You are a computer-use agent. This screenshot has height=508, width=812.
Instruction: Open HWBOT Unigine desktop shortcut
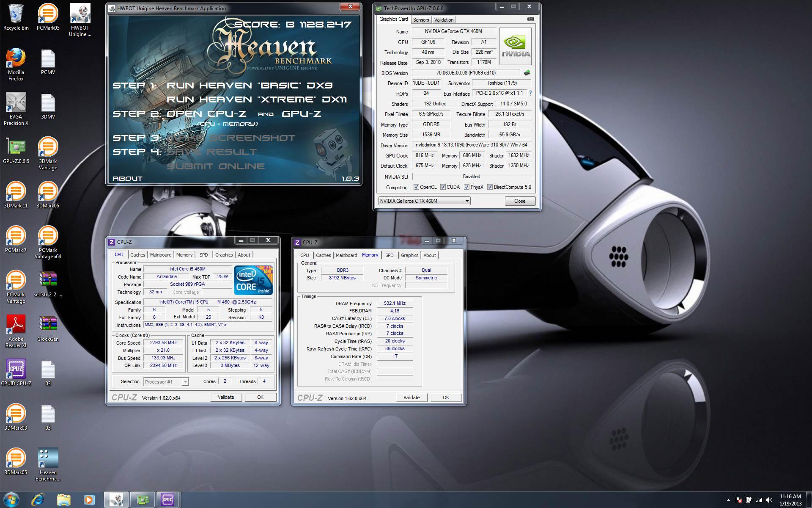(x=80, y=20)
